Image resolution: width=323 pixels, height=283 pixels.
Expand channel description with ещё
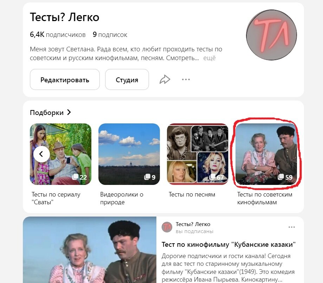point(209,58)
